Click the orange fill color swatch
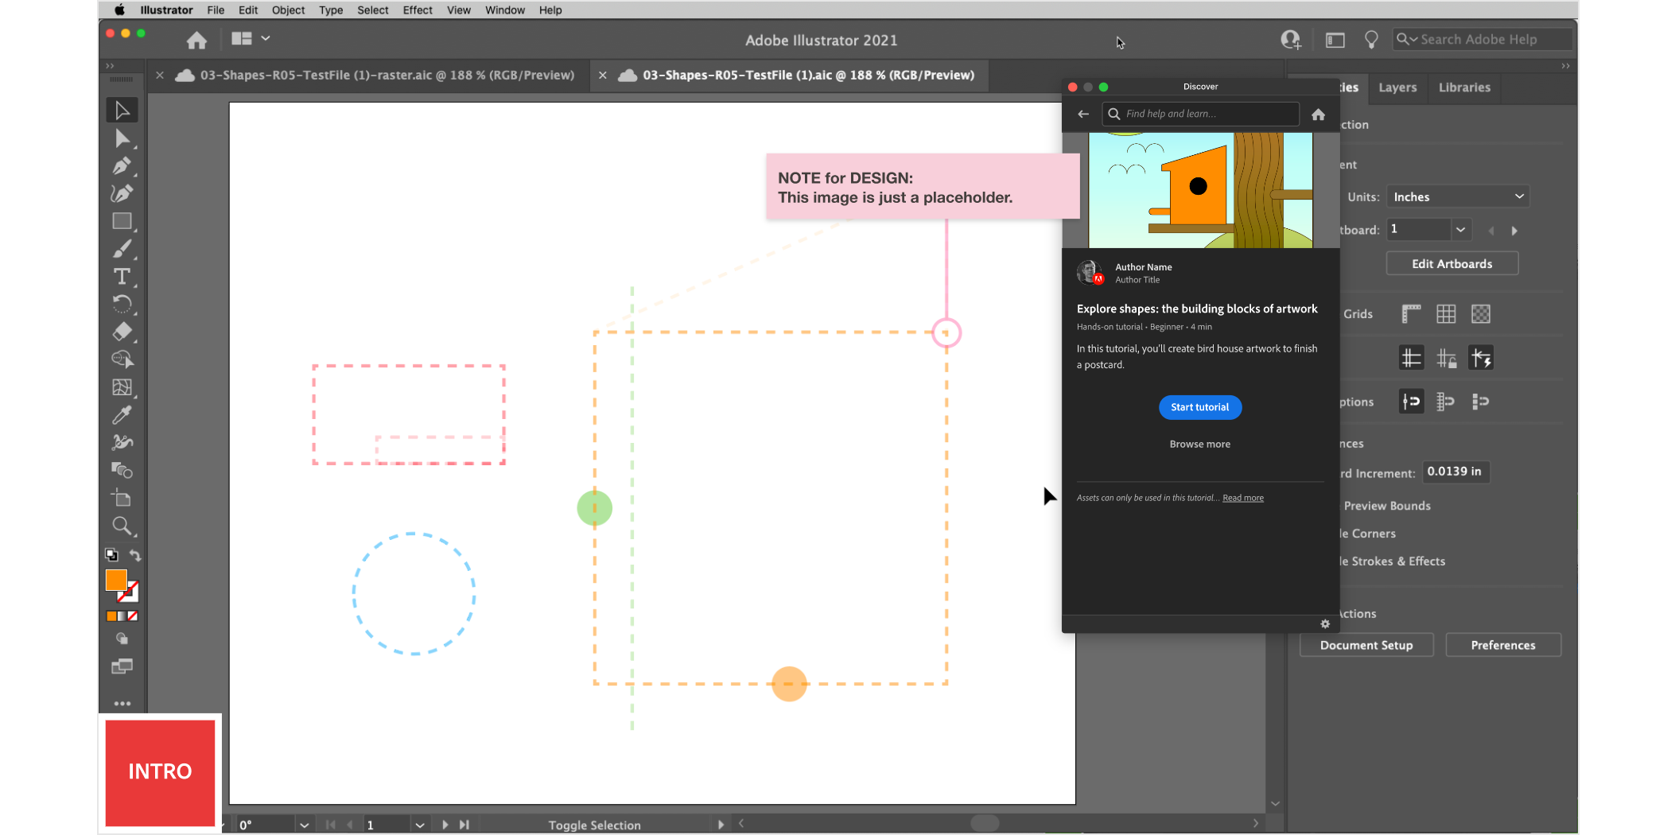1675x835 pixels. tap(117, 580)
